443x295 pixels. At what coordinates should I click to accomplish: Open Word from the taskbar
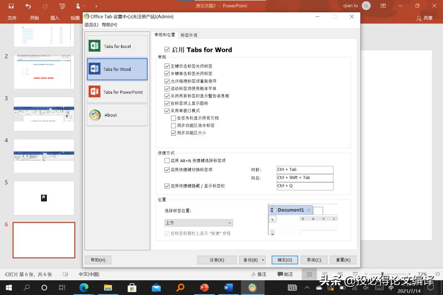pyautogui.click(x=228, y=288)
